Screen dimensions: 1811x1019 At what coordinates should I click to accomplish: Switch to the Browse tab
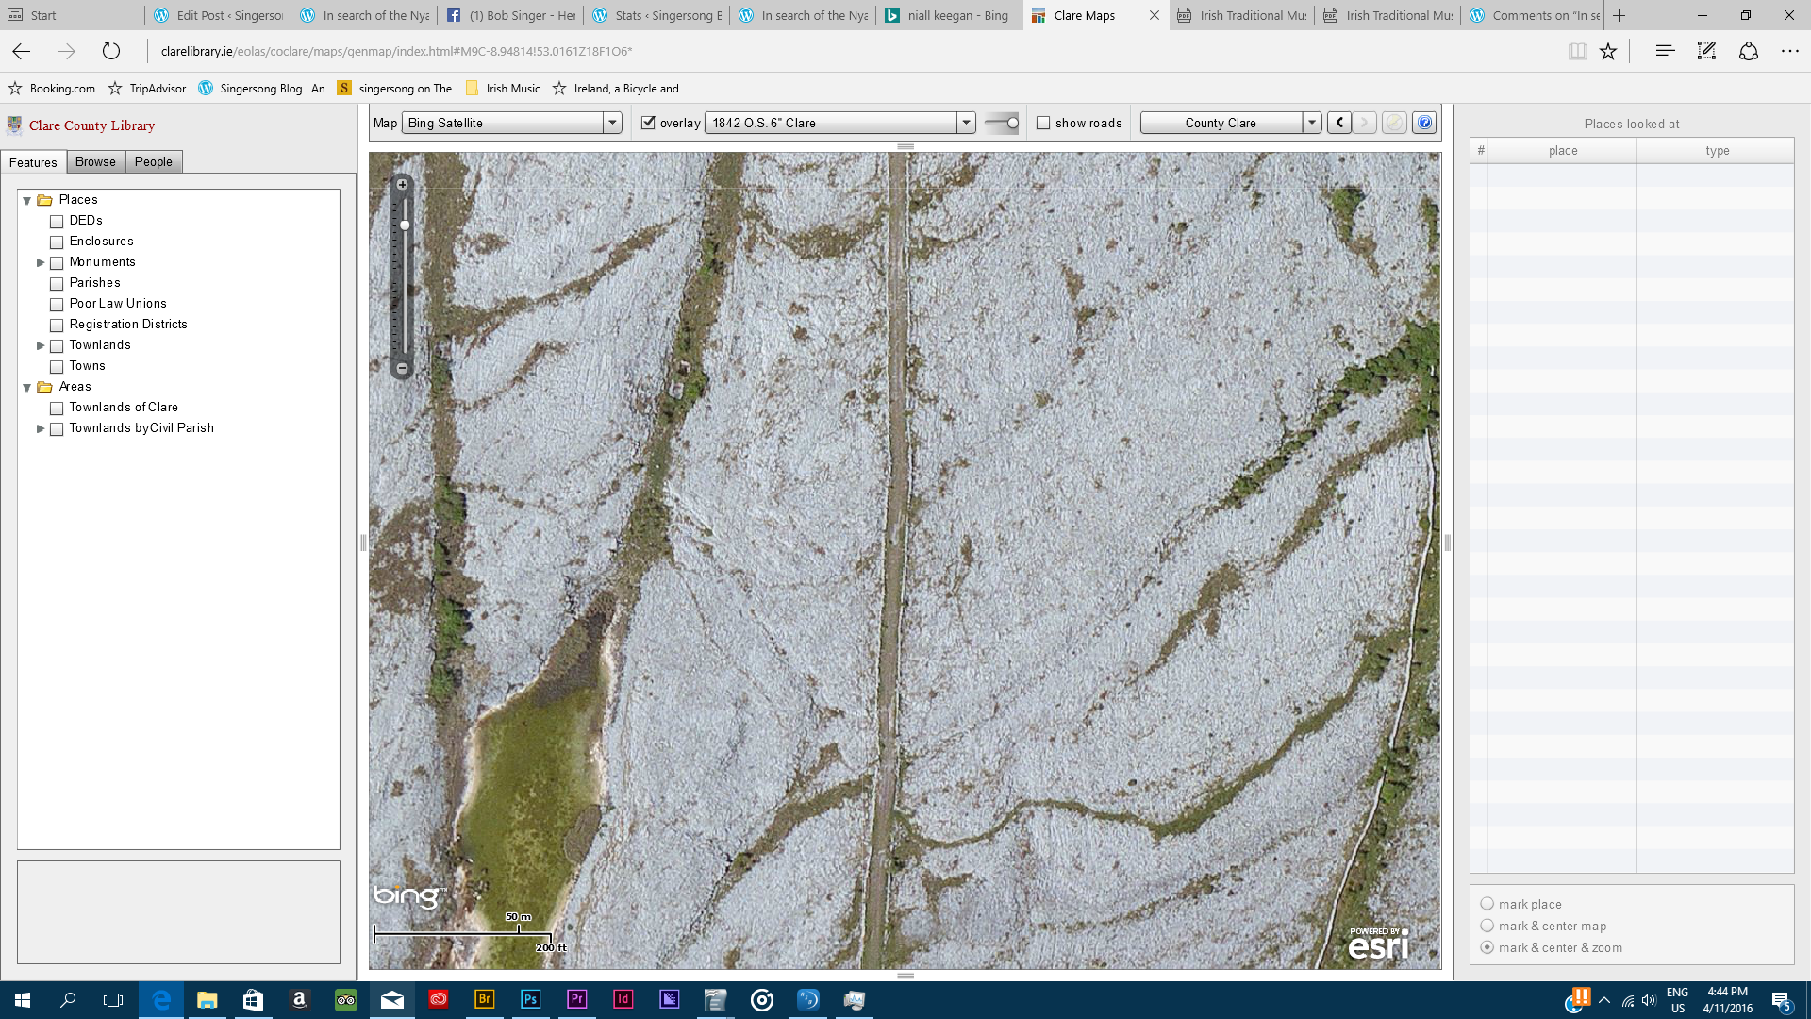click(x=95, y=162)
